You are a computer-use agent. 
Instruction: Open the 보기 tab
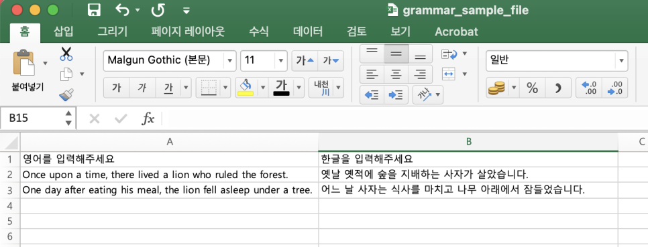pos(400,31)
